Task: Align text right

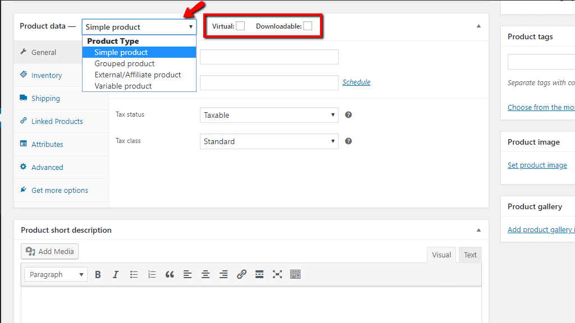Action: tap(223, 275)
